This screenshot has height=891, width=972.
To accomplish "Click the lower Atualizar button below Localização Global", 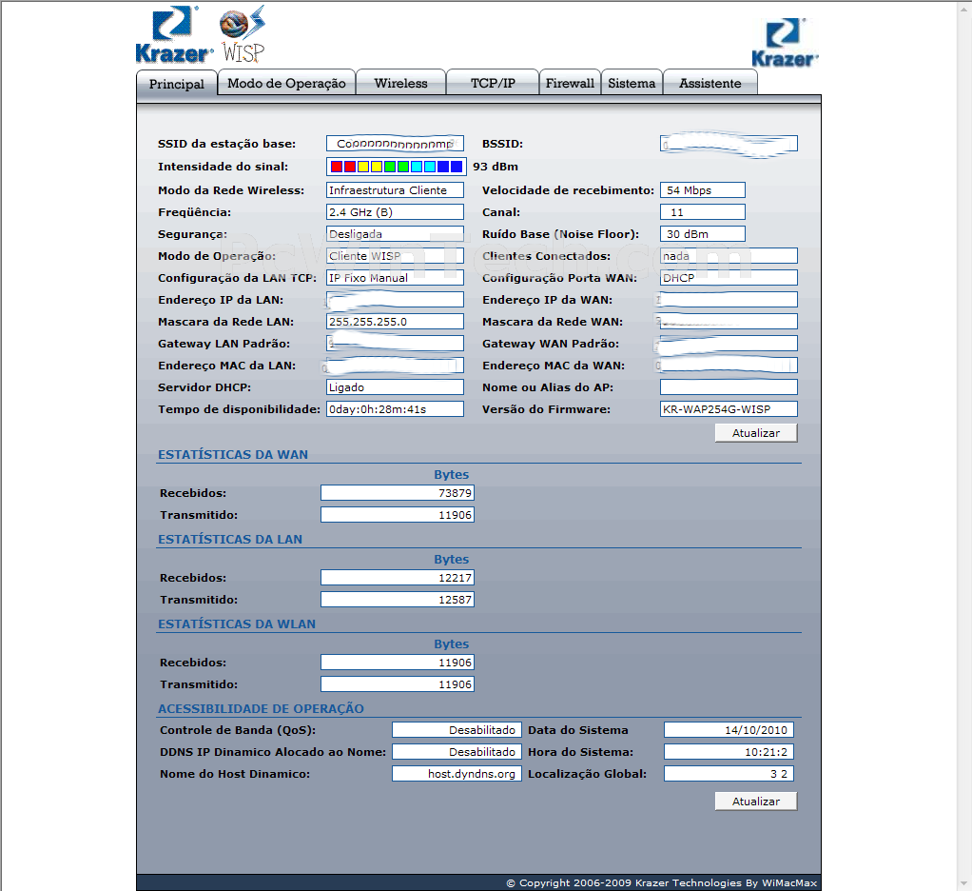I will pyautogui.click(x=756, y=801).
